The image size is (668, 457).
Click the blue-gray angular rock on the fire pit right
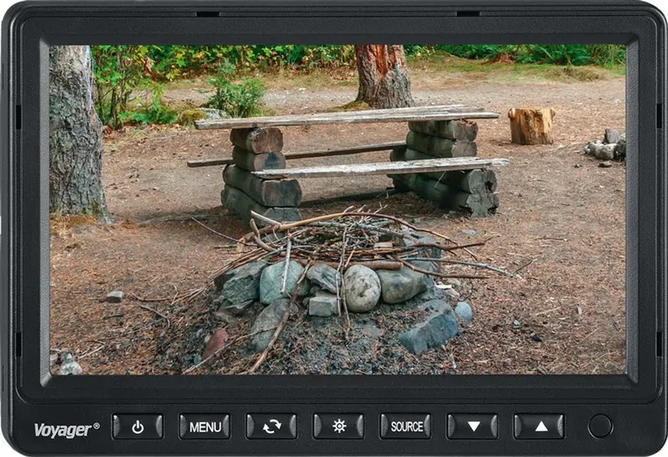point(430,327)
